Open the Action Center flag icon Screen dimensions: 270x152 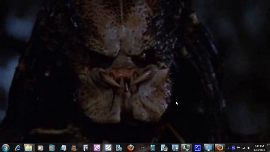pos(238,148)
